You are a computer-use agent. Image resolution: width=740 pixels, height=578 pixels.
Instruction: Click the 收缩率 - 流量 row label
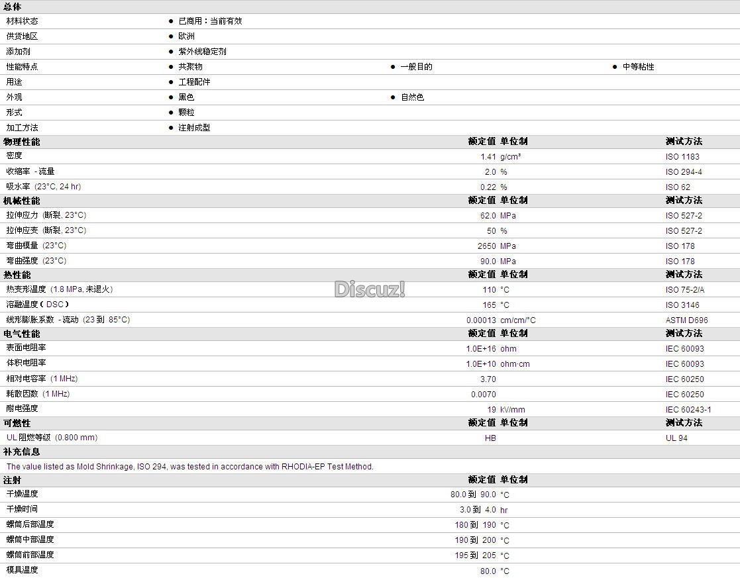[x=30, y=171]
